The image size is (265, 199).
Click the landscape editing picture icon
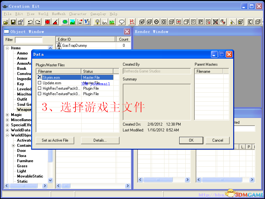(x=72, y=22)
